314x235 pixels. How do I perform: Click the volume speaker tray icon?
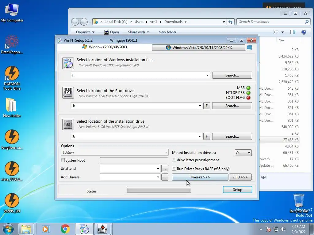283,229
